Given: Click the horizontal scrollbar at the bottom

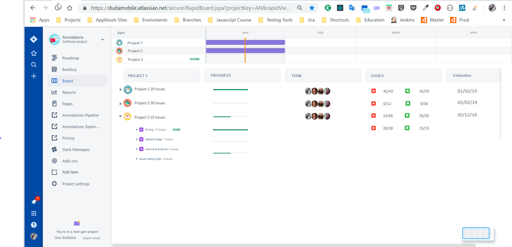Looking at the screenshot, I should coord(294,245).
